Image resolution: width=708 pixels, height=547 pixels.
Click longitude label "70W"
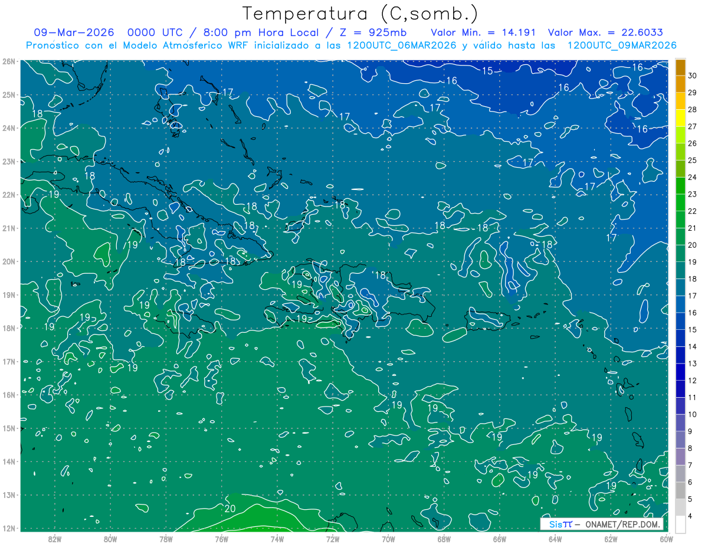388,539
